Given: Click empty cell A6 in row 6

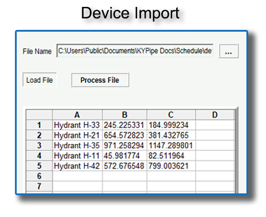Looking at the screenshot, I should [77, 176].
